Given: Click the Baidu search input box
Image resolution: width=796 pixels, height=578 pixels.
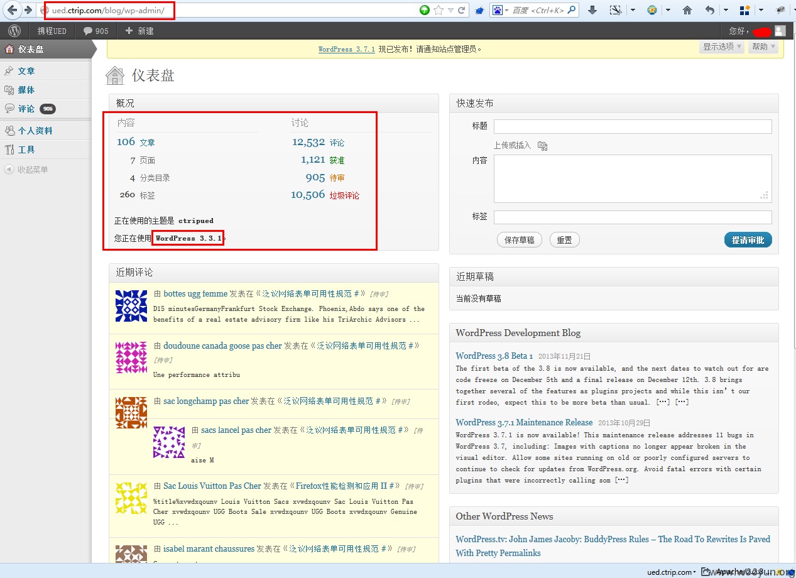Looking at the screenshot, I should tap(538, 10).
